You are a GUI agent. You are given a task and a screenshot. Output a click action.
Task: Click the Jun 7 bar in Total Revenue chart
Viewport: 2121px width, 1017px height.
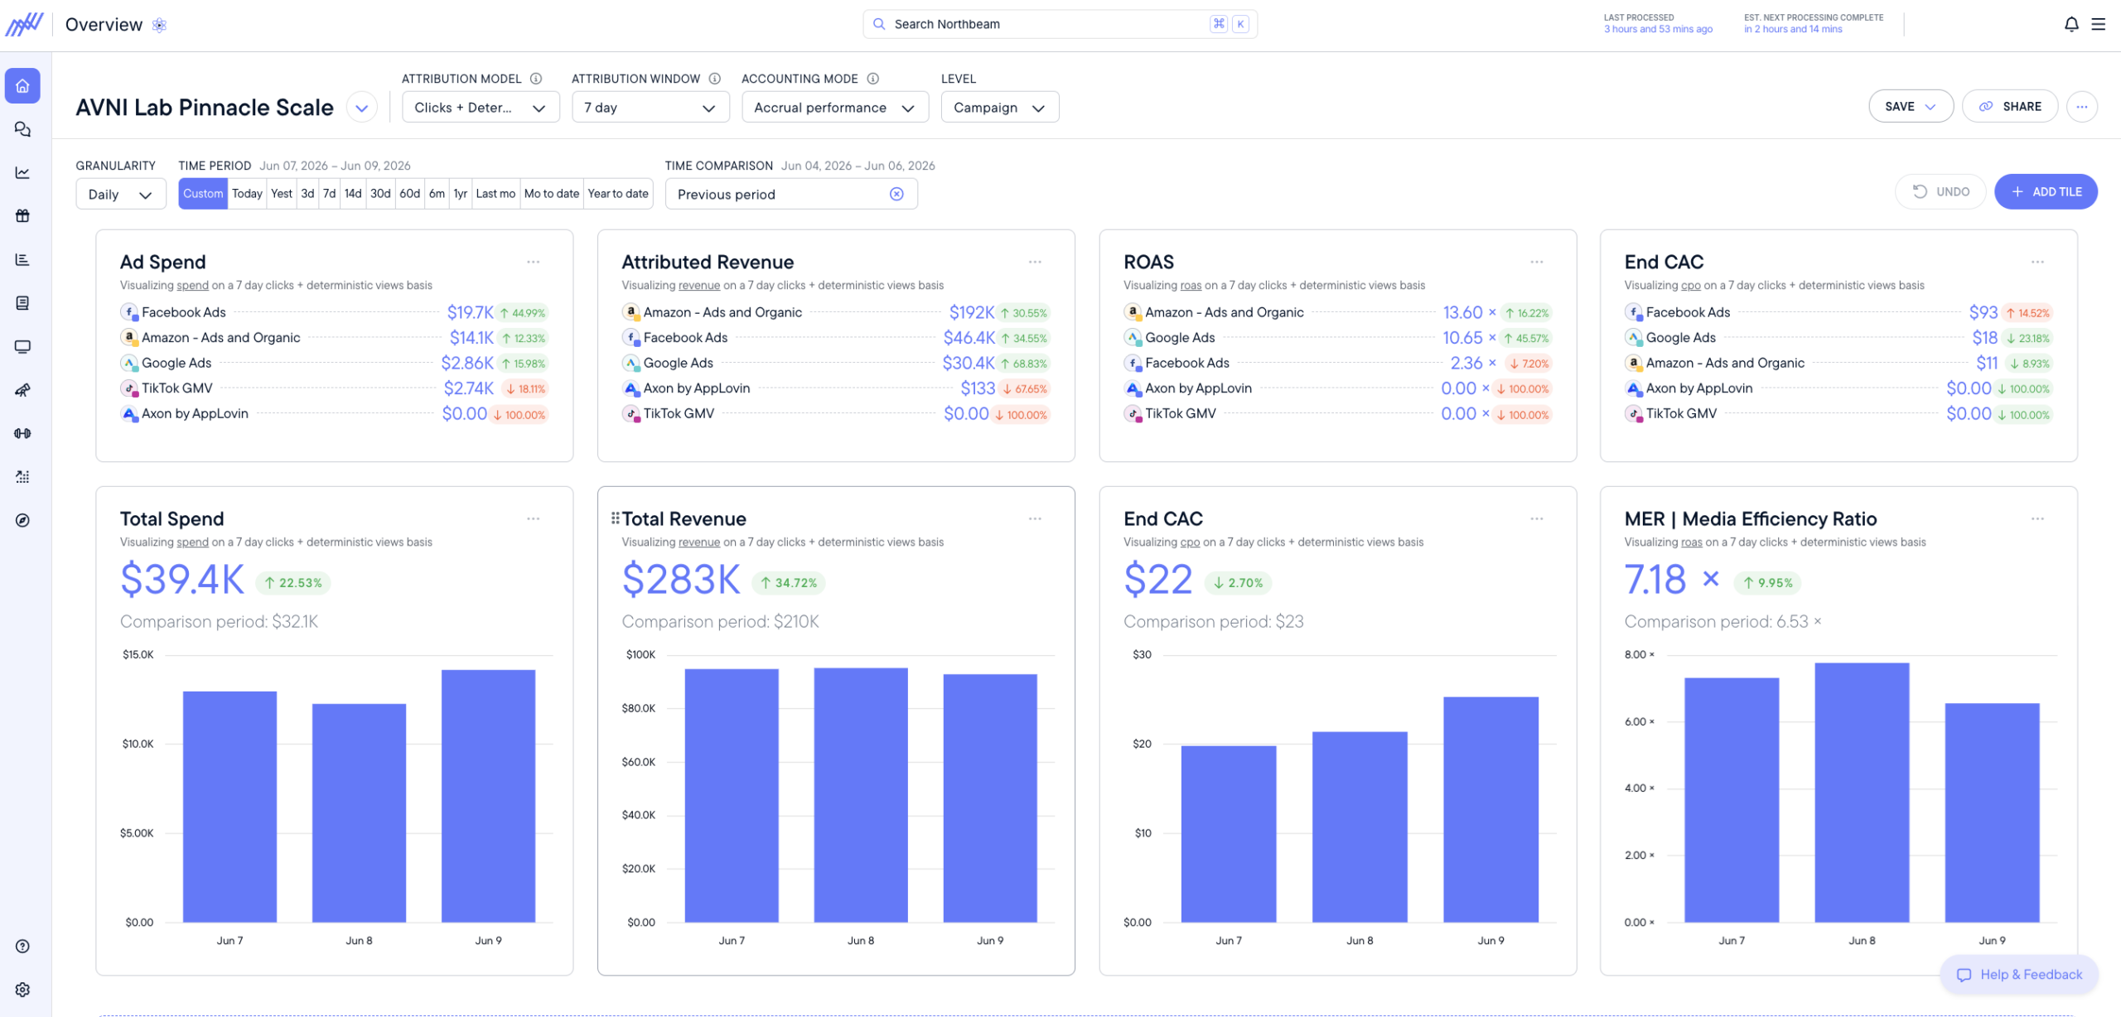(732, 795)
